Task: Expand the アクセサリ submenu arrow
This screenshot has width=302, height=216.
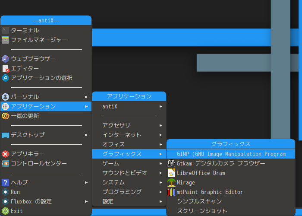Action: tap(161, 126)
